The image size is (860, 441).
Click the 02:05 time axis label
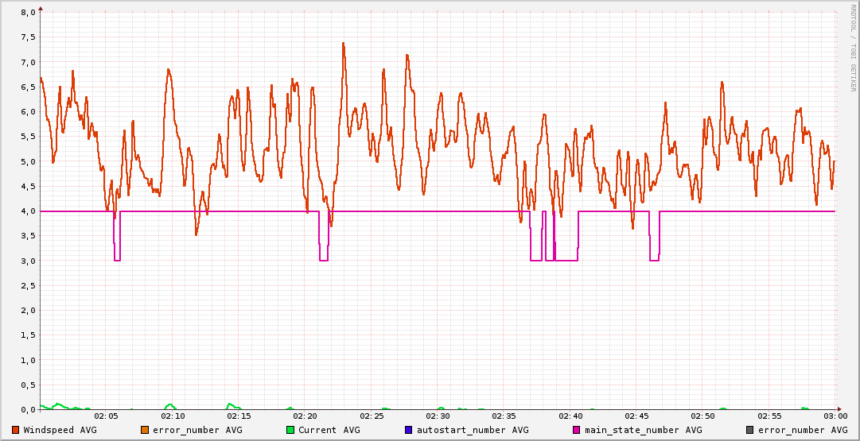107,416
